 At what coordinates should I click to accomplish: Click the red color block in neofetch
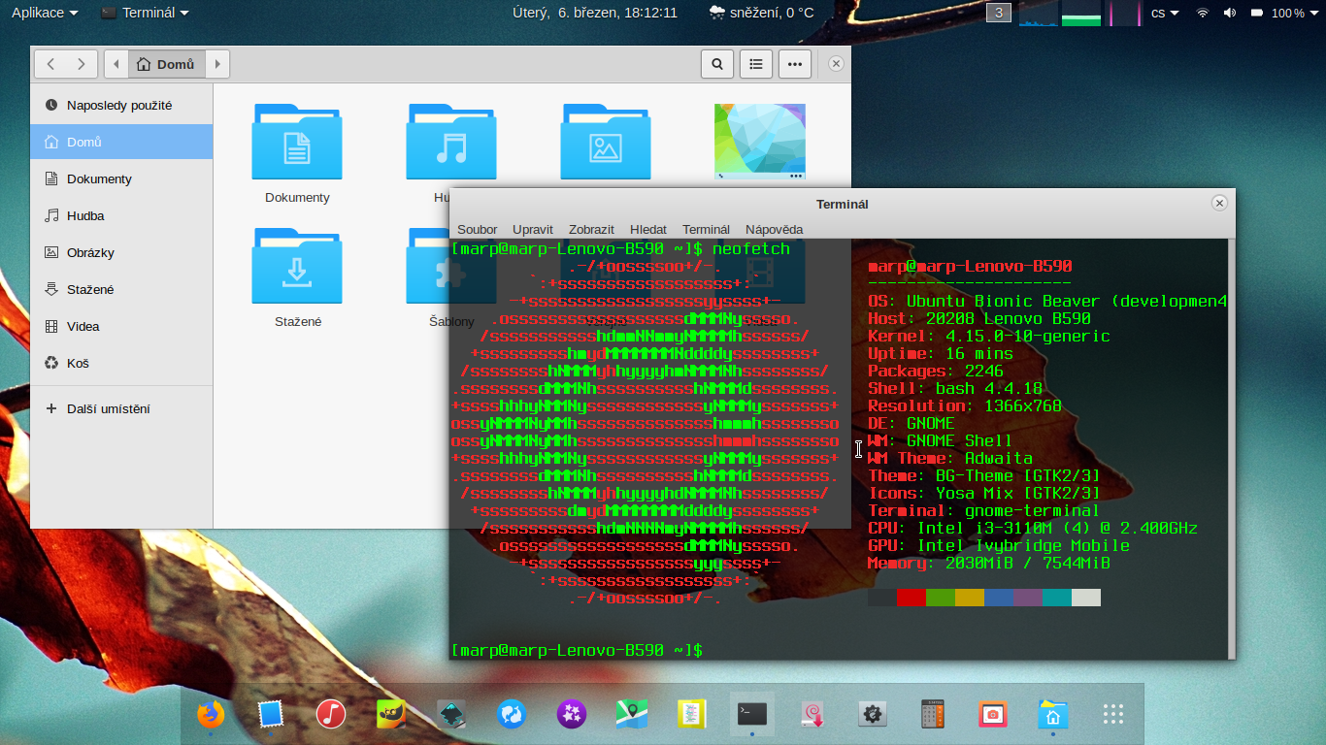[x=912, y=598]
